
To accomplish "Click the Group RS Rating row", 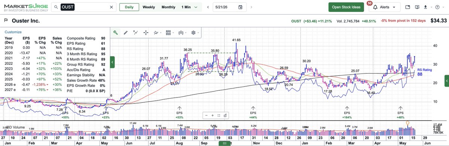I will pyautogui.click(x=86, y=64).
